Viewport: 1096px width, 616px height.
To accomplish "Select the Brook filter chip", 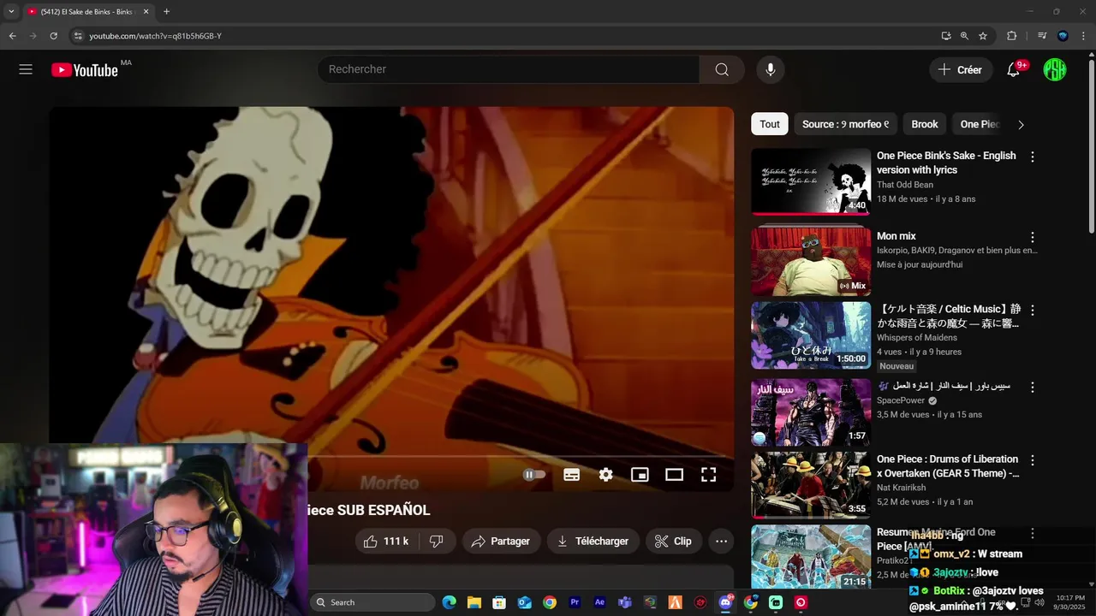I will (925, 124).
